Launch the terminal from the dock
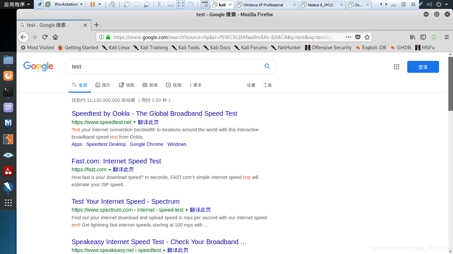Viewport: 453px width, 254px height. (8, 92)
